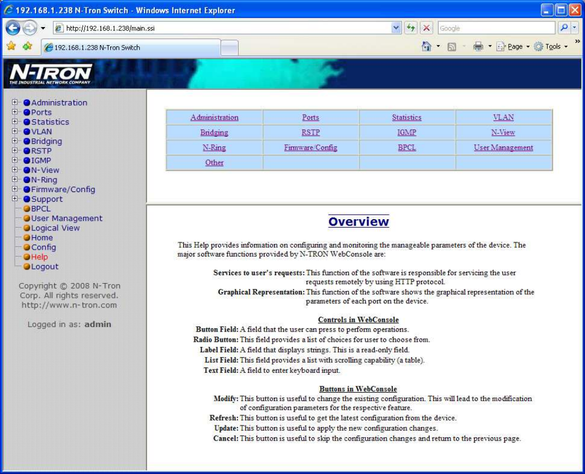Viewport: 585px width, 474px height.
Task: Click the blue ball beside Administration
Action: (x=27, y=103)
